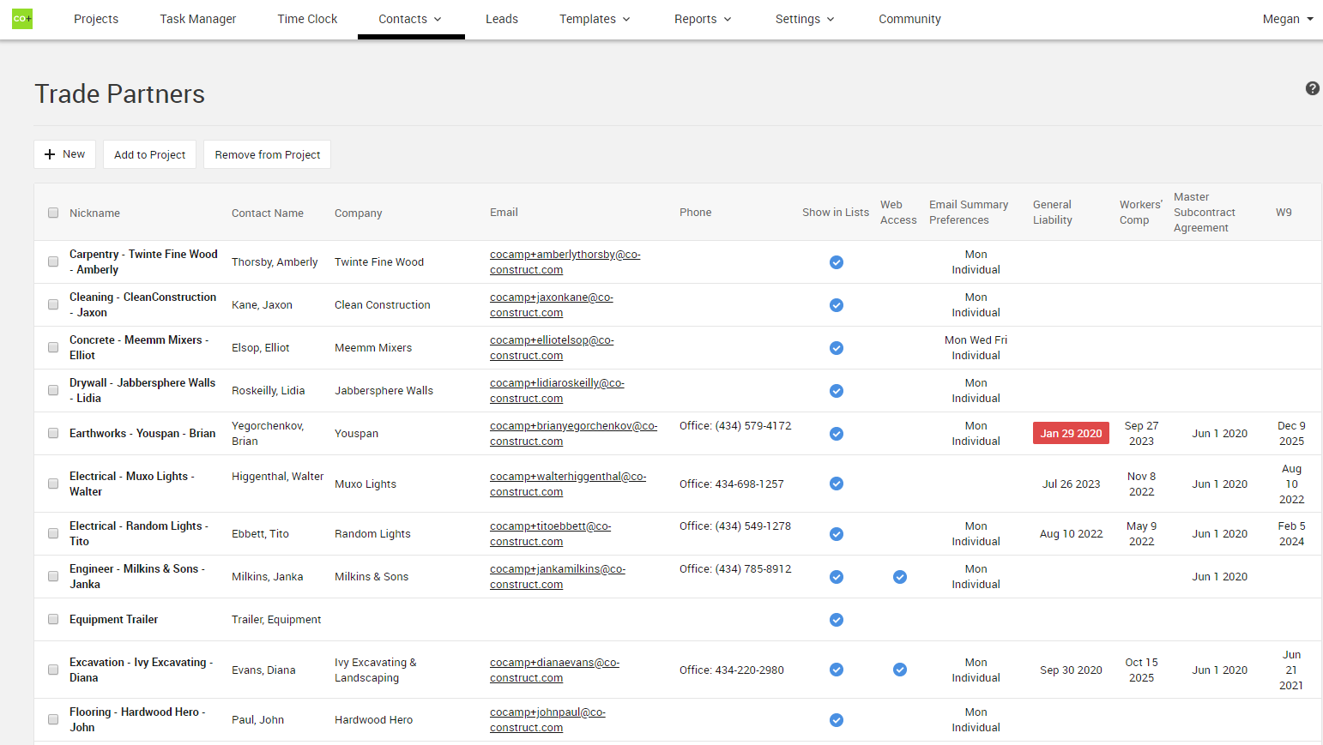Open the Megan user account dropdown
This screenshot has height=745, width=1323.
point(1288,18)
